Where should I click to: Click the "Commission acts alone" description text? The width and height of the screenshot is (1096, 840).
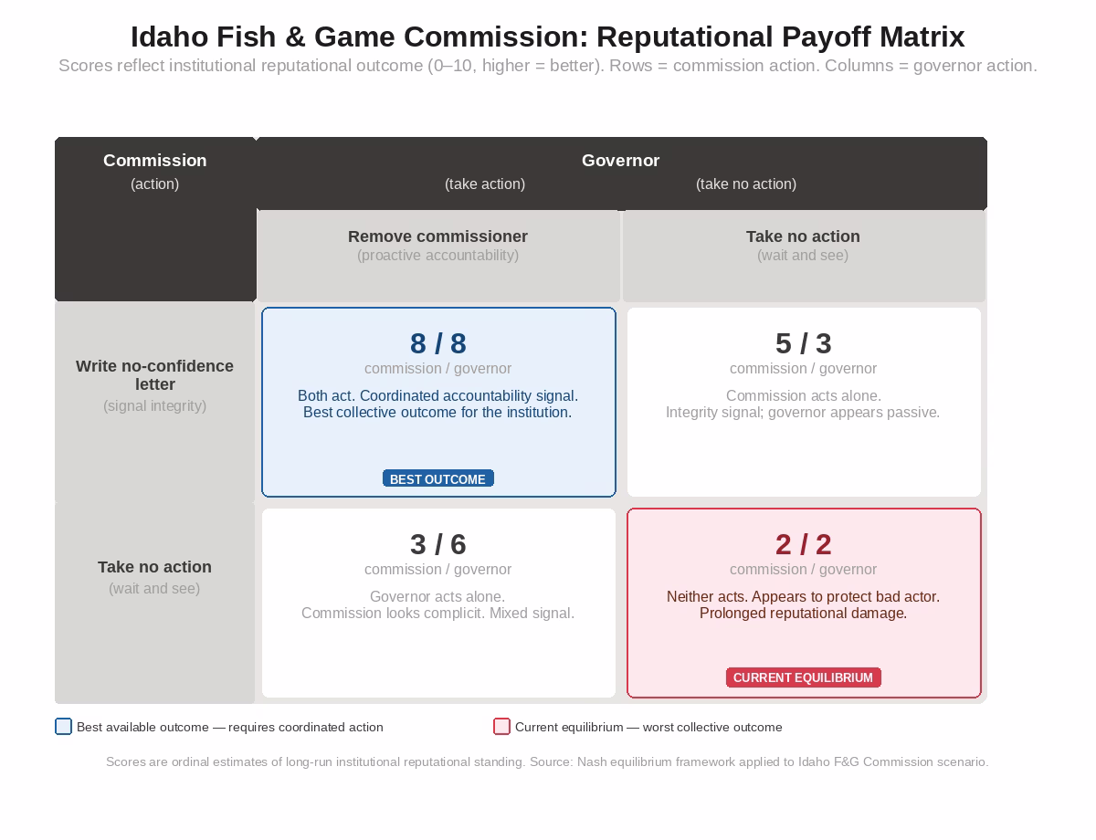pos(803,404)
